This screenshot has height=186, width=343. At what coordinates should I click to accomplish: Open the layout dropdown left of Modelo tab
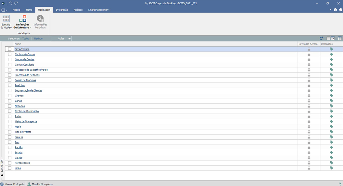tap(4, 10)
